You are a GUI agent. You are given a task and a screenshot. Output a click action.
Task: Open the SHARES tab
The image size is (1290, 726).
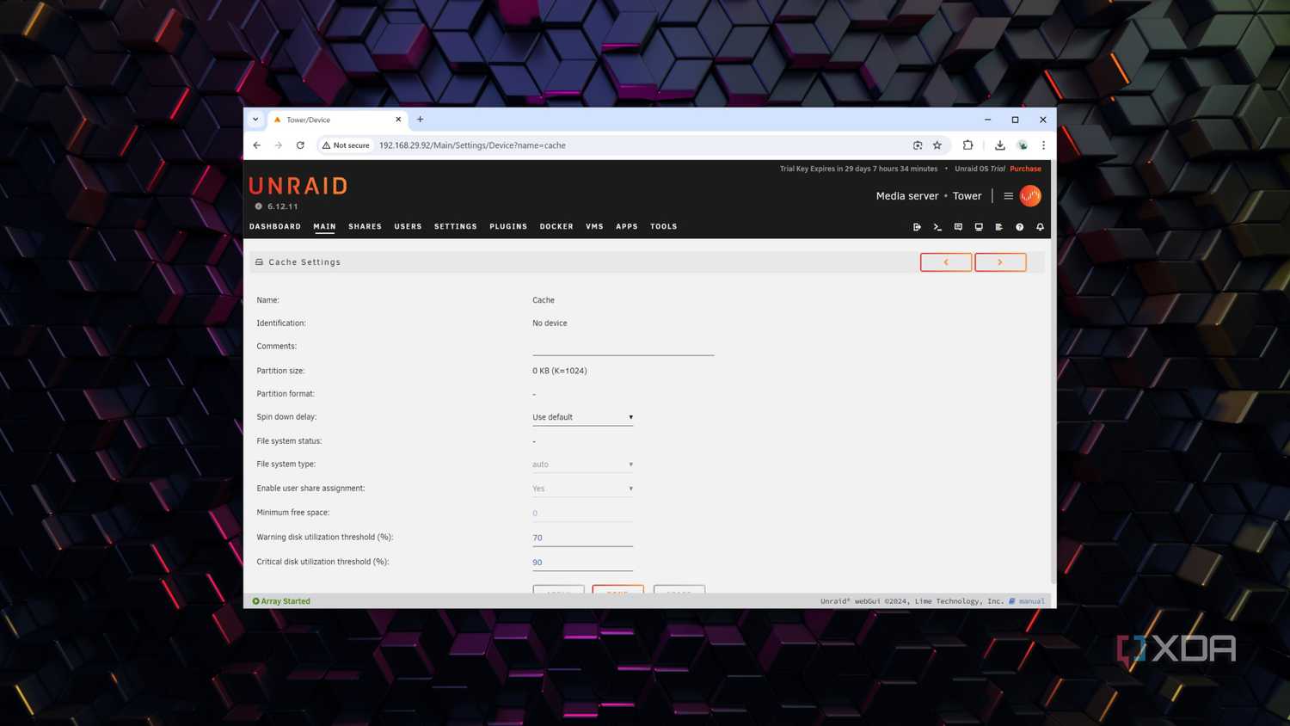click(x=365, y=227)
